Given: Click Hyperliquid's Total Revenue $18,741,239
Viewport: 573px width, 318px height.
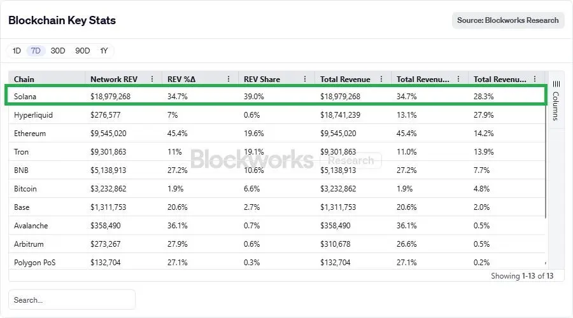Looking at the screenshot, I should [340, 115].
